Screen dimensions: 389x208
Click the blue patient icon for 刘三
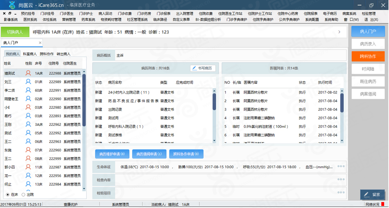coord(29,81)
